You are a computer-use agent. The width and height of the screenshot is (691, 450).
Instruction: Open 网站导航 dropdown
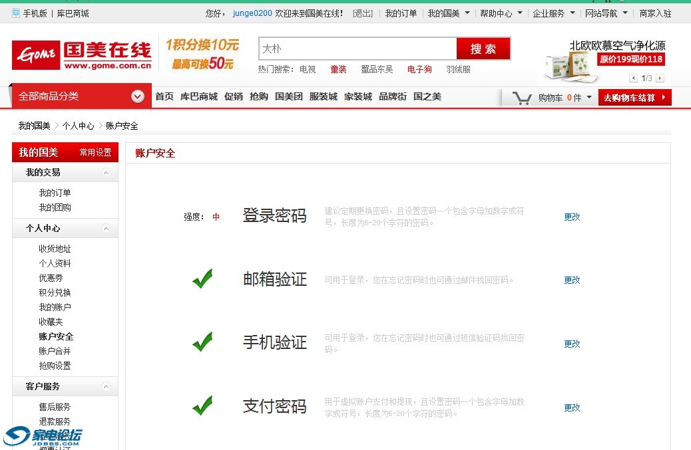click(606, 14)
